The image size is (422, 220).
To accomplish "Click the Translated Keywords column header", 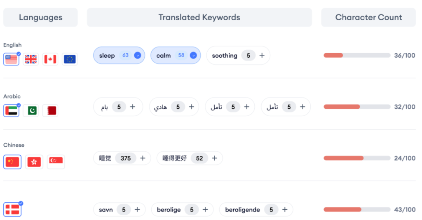I will click(x=199, y=17).
